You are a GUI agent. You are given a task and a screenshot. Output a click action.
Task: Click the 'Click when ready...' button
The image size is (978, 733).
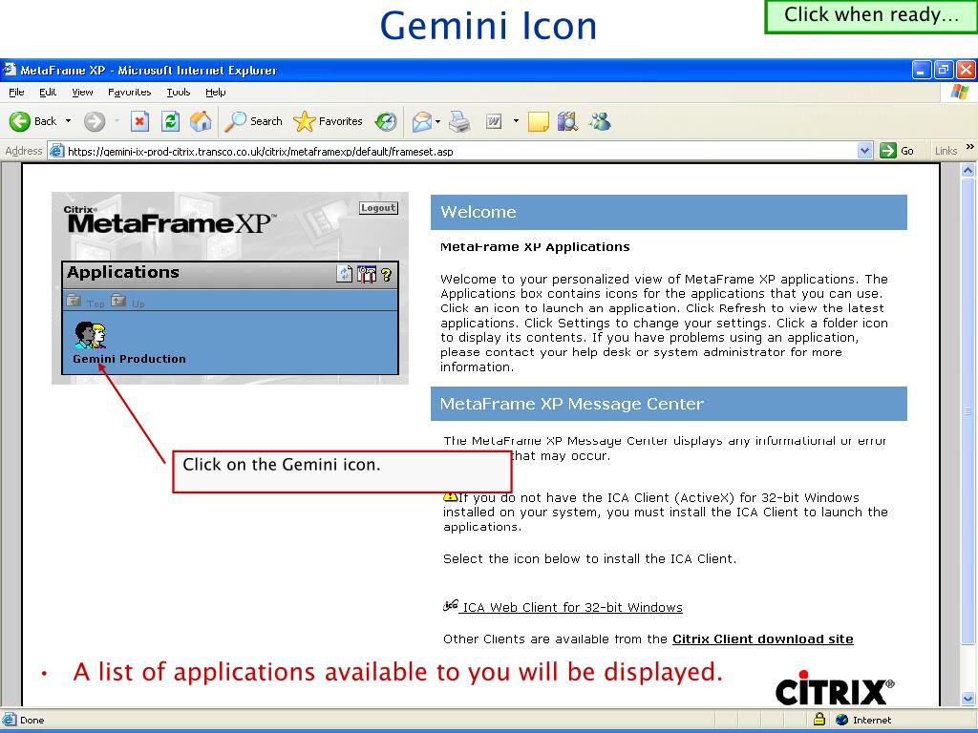click(871, 16)
